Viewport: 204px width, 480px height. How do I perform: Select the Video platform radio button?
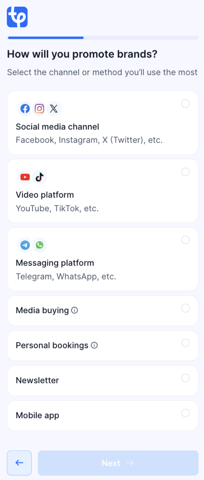coord(185,172)
